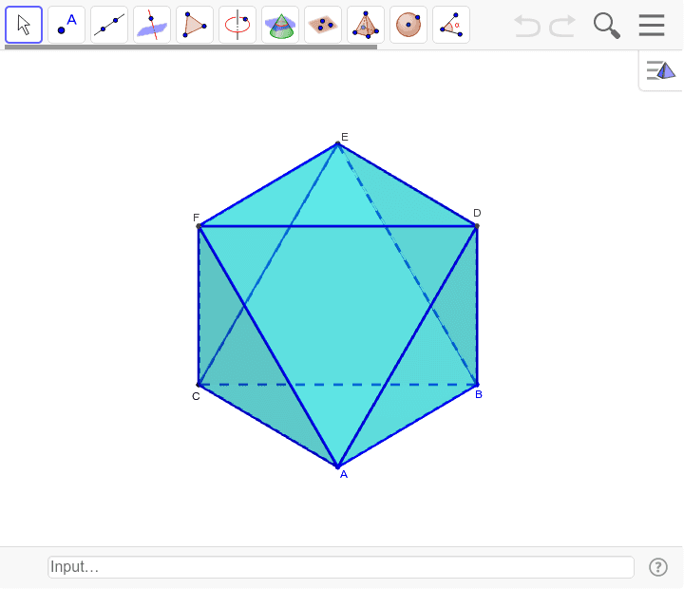
Task: Select the Angle measurement tool
Action: click(451, 25)
